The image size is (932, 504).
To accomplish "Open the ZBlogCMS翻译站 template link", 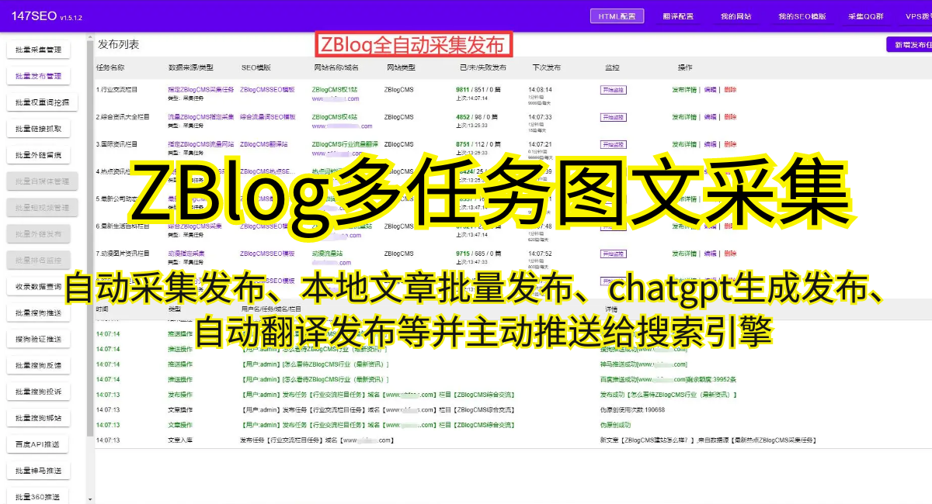I will (x=264, y=144).
